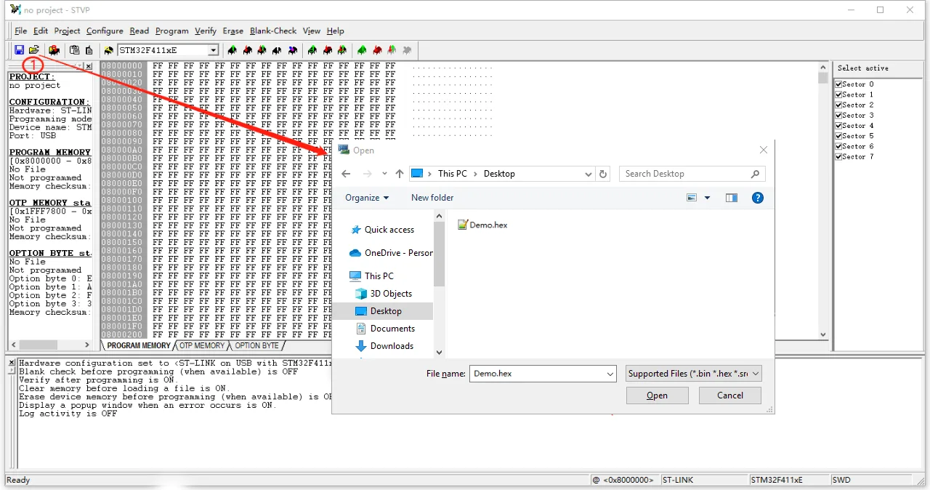
Task: Open the STM32F411xE device dropdown
Action: tap(213, 50)
